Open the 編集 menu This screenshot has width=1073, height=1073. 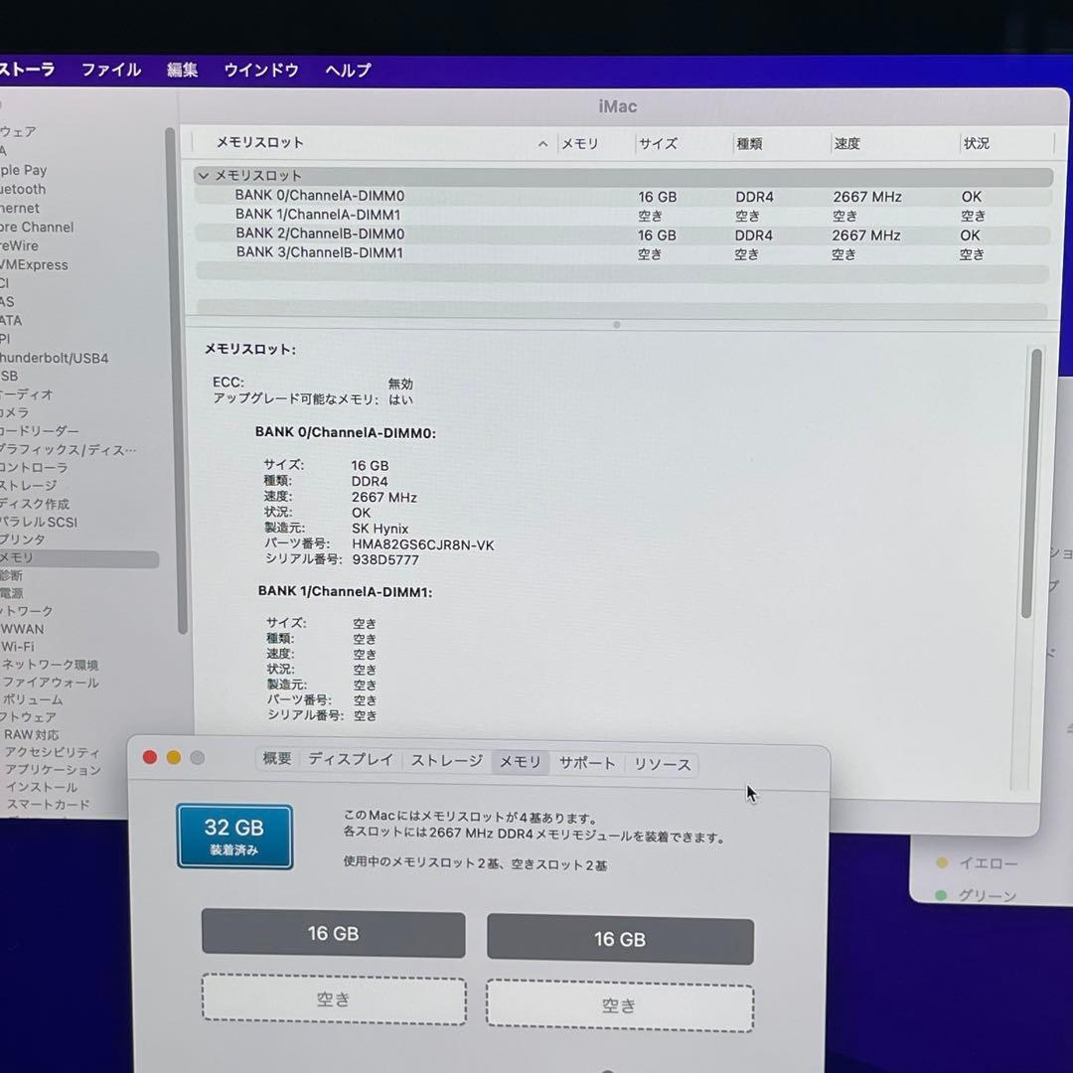click(x=182, y=70)
